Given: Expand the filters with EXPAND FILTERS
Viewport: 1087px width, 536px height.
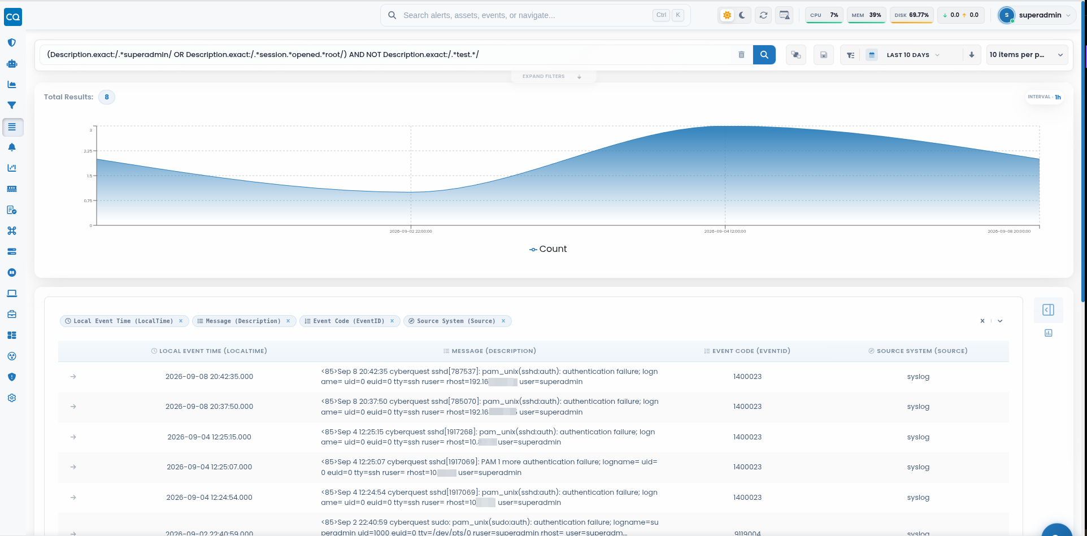Looking at the screenshot, I should coord(553,76).
